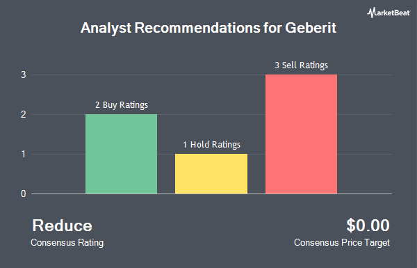Click the y-axis label 2

pyautogui.click(x=24, y=115)
